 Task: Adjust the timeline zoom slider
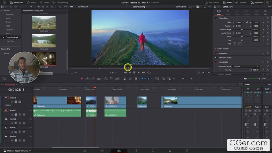(183, 79)
